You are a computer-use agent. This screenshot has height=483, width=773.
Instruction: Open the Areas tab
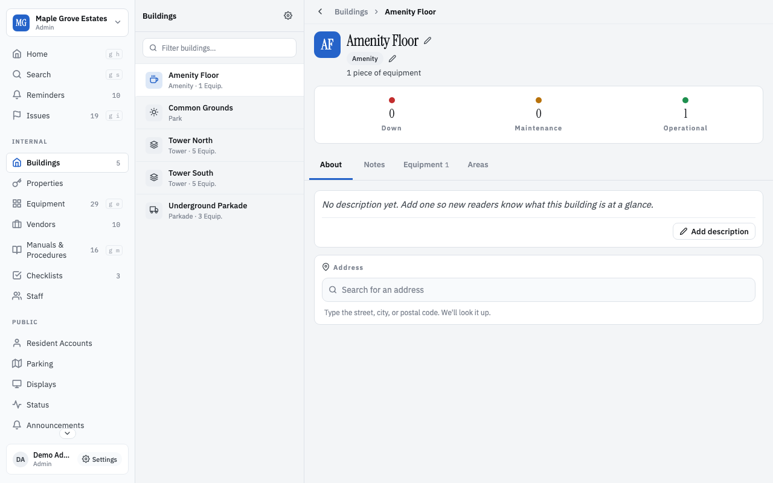[478, 164]
